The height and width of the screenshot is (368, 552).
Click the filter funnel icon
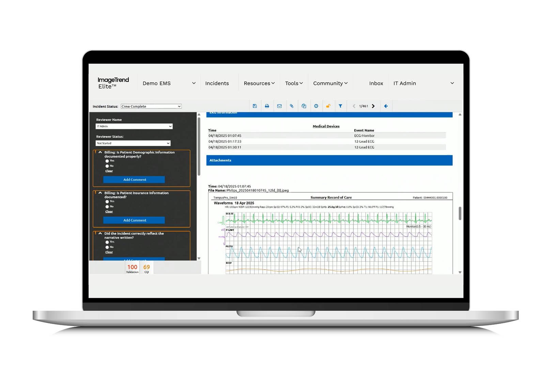pos(340,106)
